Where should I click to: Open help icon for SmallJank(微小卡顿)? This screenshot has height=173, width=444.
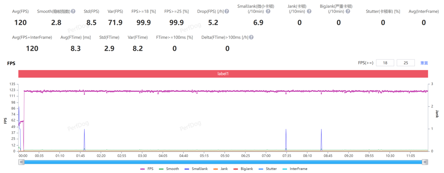tap(268, 11)
